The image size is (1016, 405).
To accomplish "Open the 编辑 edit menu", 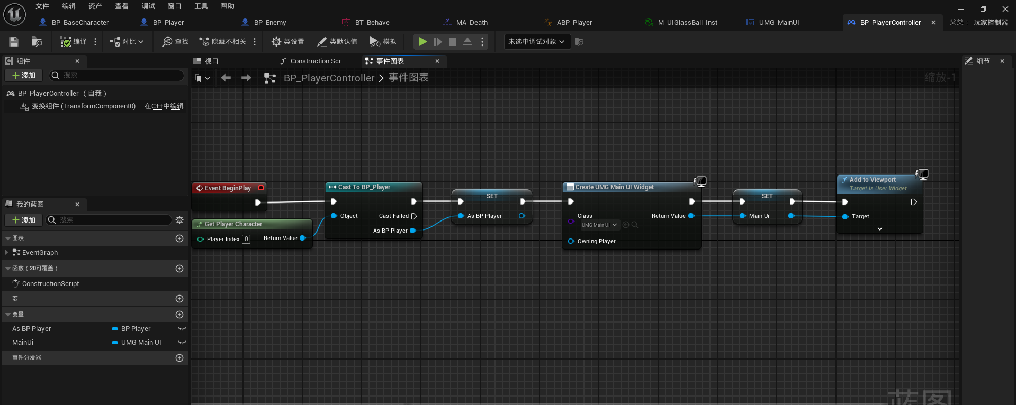I will 69,6.
